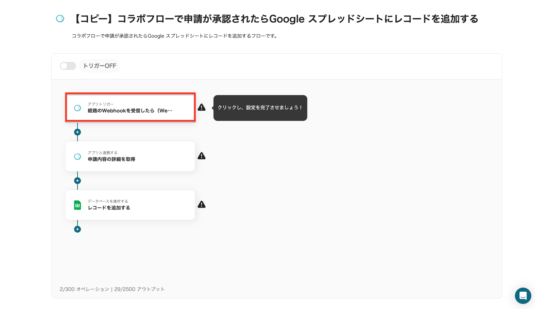The height and width of the screenshot is (309, 535).
Task: Click the Collaboflow icon on the webhook trigger
Action: click(x=77, y=108)
